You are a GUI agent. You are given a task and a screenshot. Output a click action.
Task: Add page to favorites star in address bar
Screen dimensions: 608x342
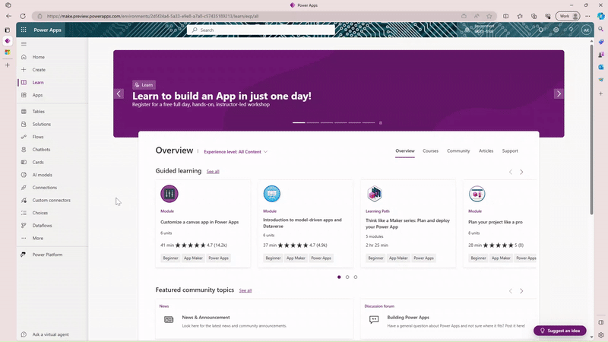489,16
